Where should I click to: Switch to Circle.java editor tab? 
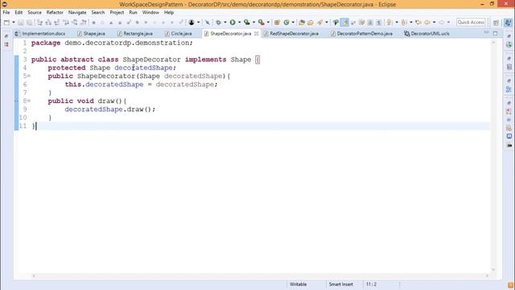coord(179,34)
